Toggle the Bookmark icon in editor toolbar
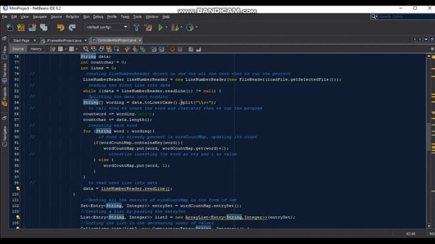 [143, 49]
